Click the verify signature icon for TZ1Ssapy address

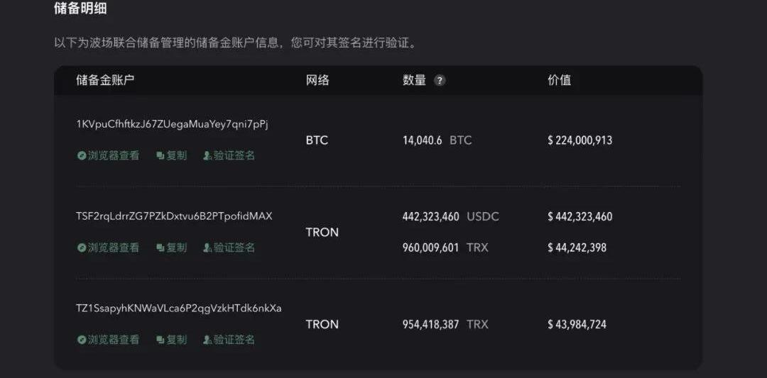207,340
